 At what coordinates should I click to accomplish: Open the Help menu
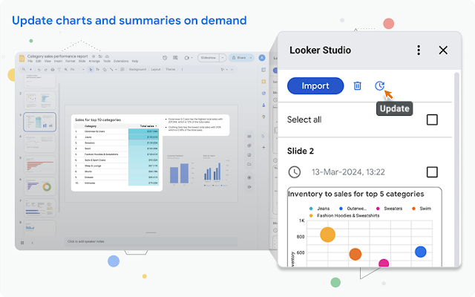(135, 61)
